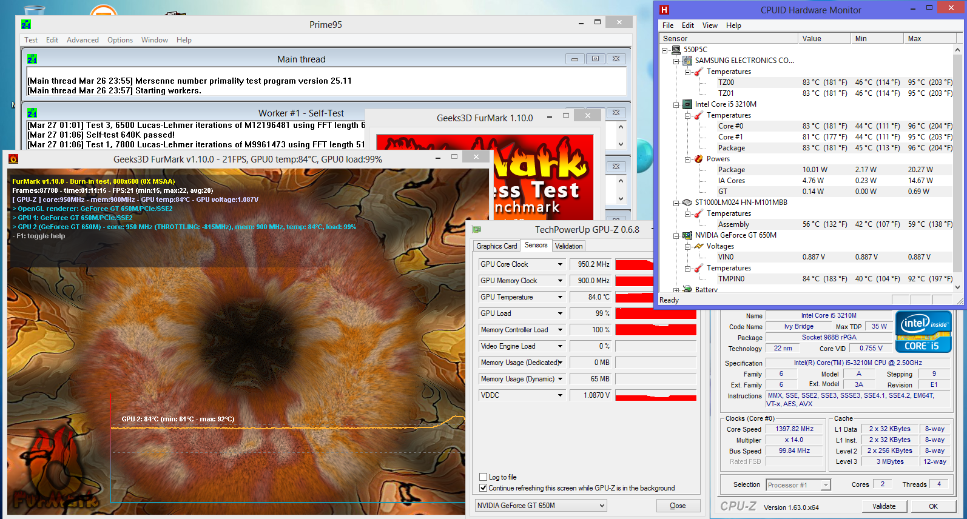Switch to Graphics Card tab in GPU-Z

coord(497,246)
